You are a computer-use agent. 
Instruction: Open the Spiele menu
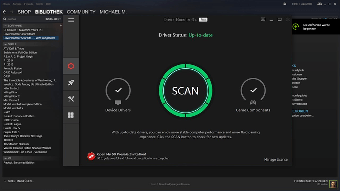[39, 4]
